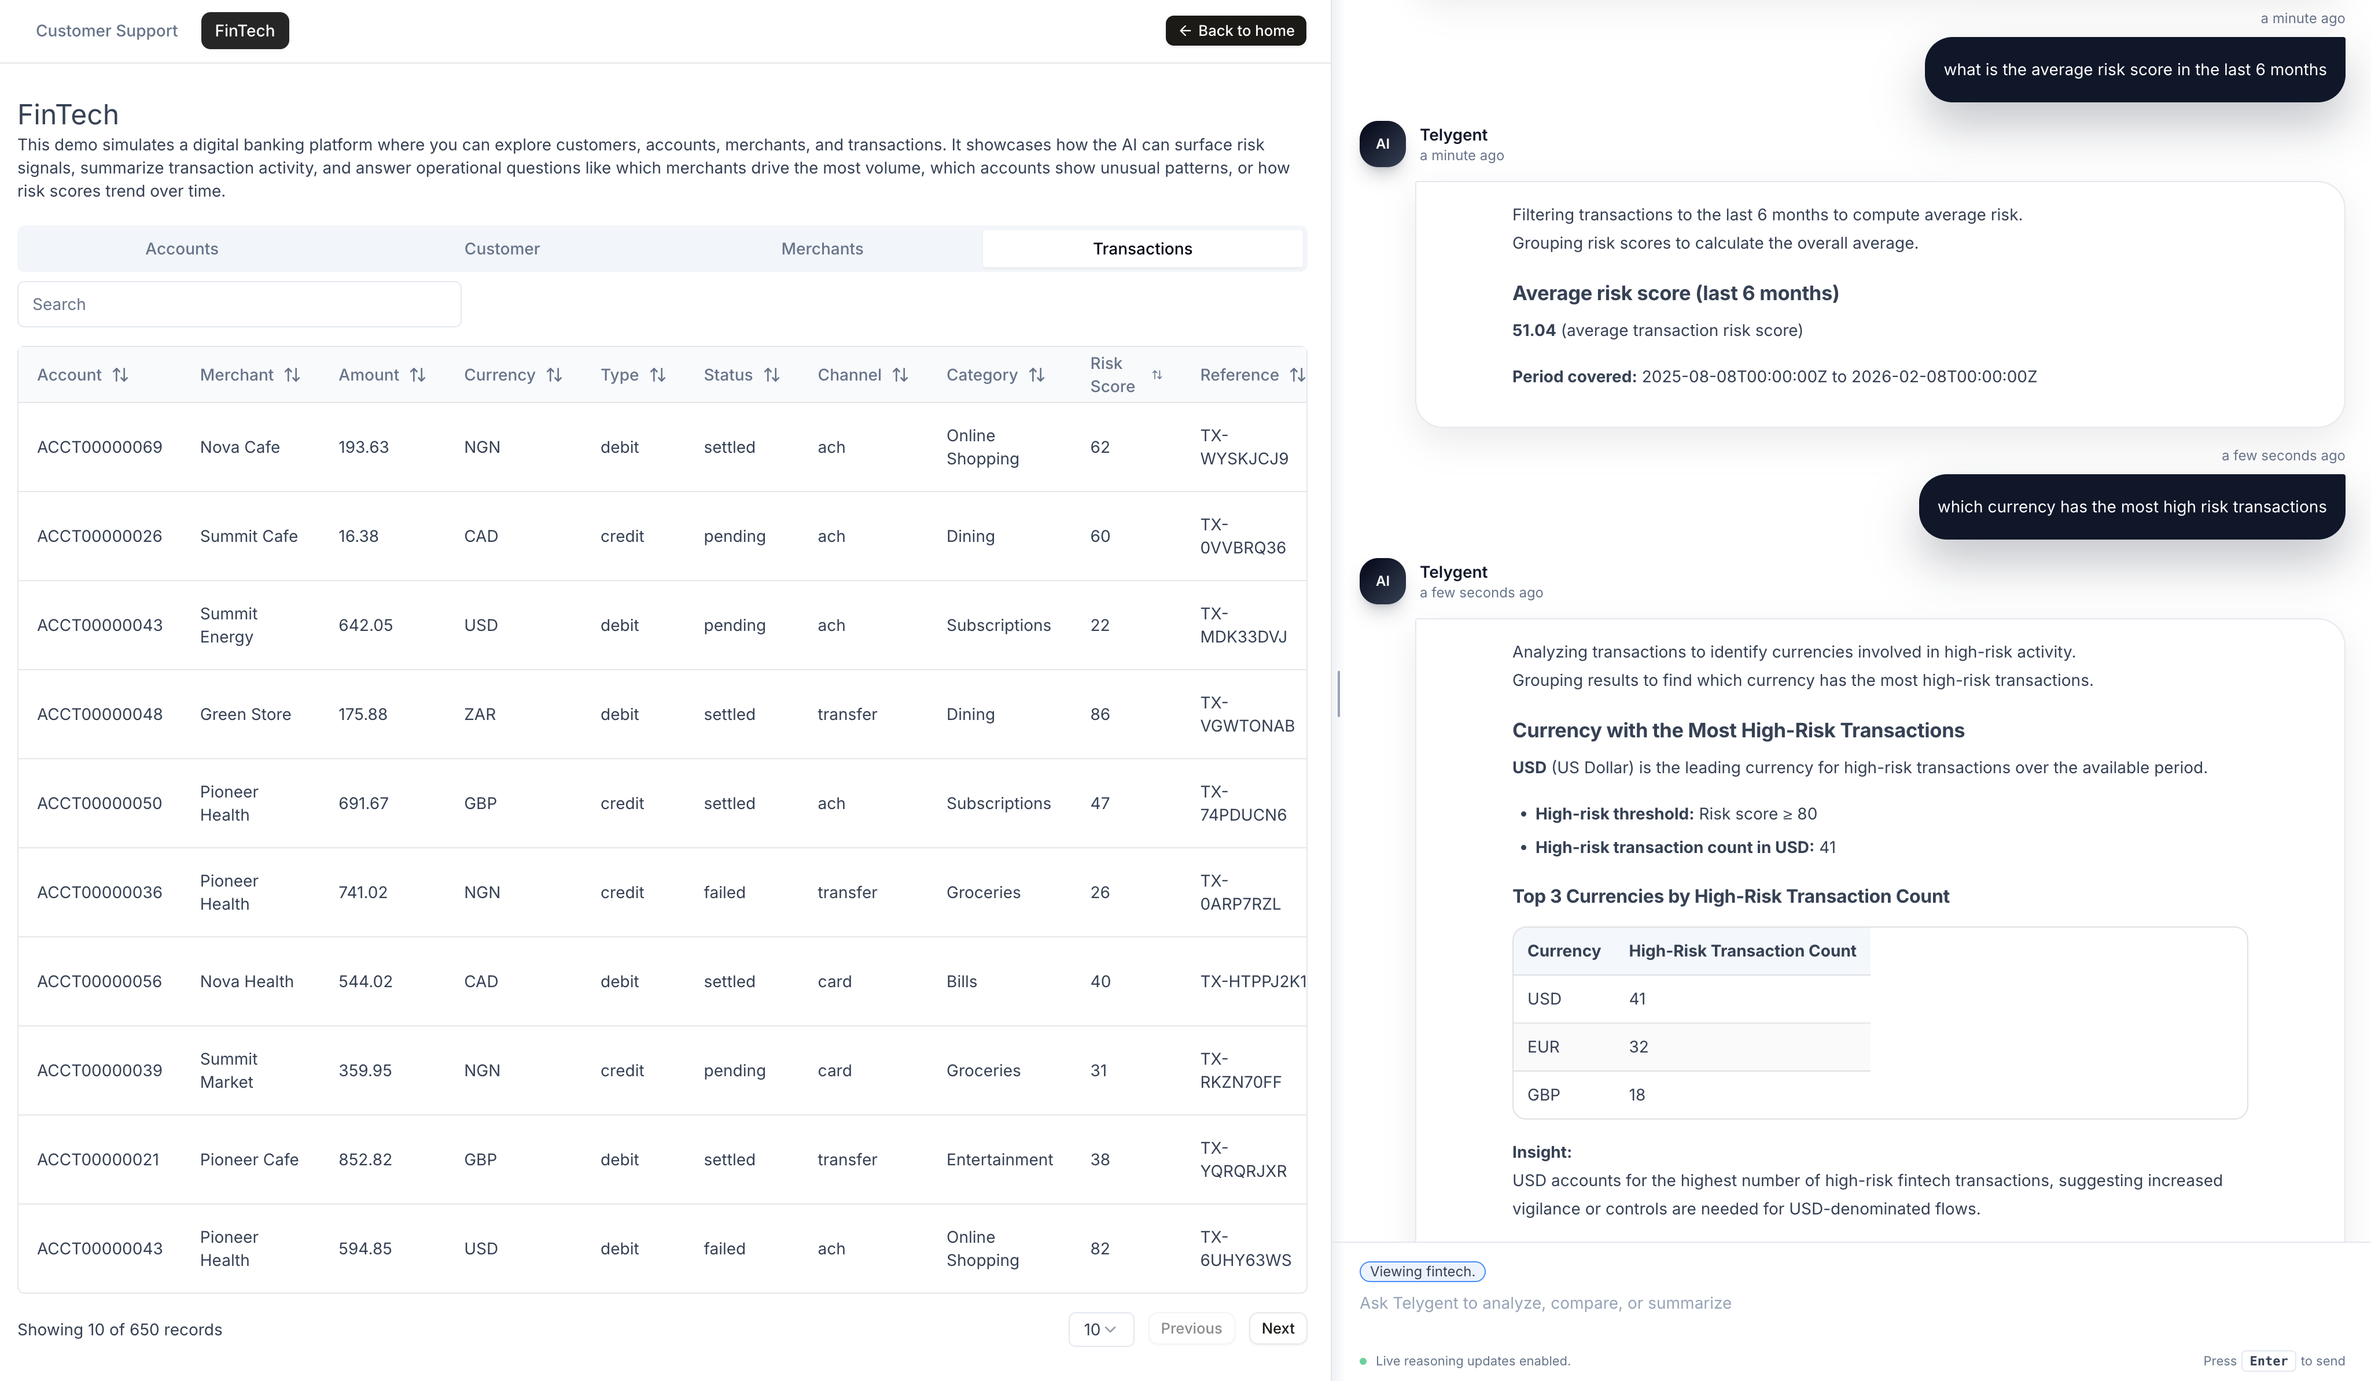Dismiss the Viewing fintech chip
The width and height of the screenshot is (2371, 1381).
pos(1422,1271)
